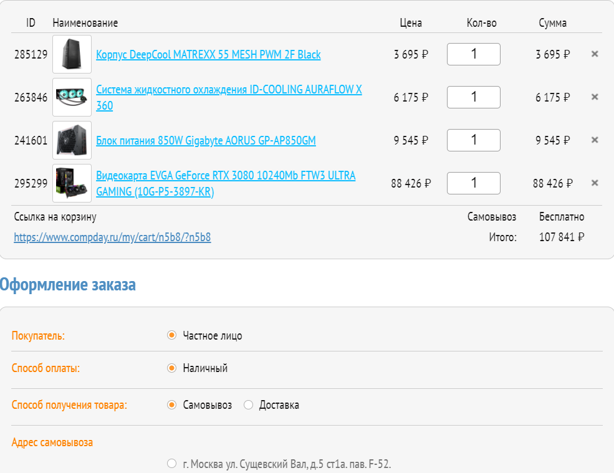
Task: Open Gigabyte AORUS power supply thumbnail
Action: click(x=72, y=140)
